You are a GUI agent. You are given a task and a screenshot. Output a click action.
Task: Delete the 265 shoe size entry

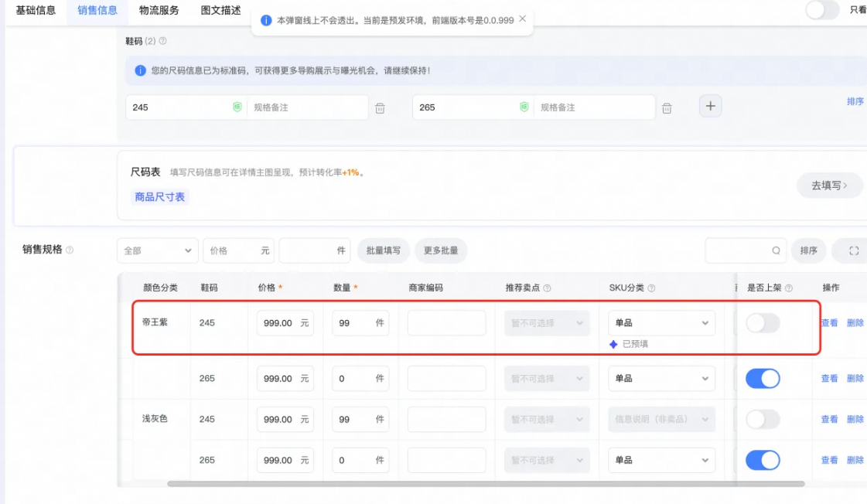click(x=667, y=108)
